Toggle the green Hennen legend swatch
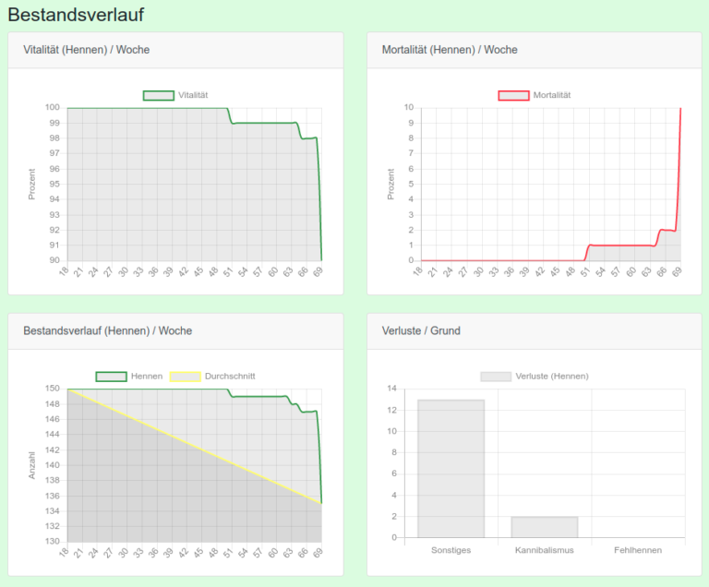The image size is (709, 587). pos(111,377)
